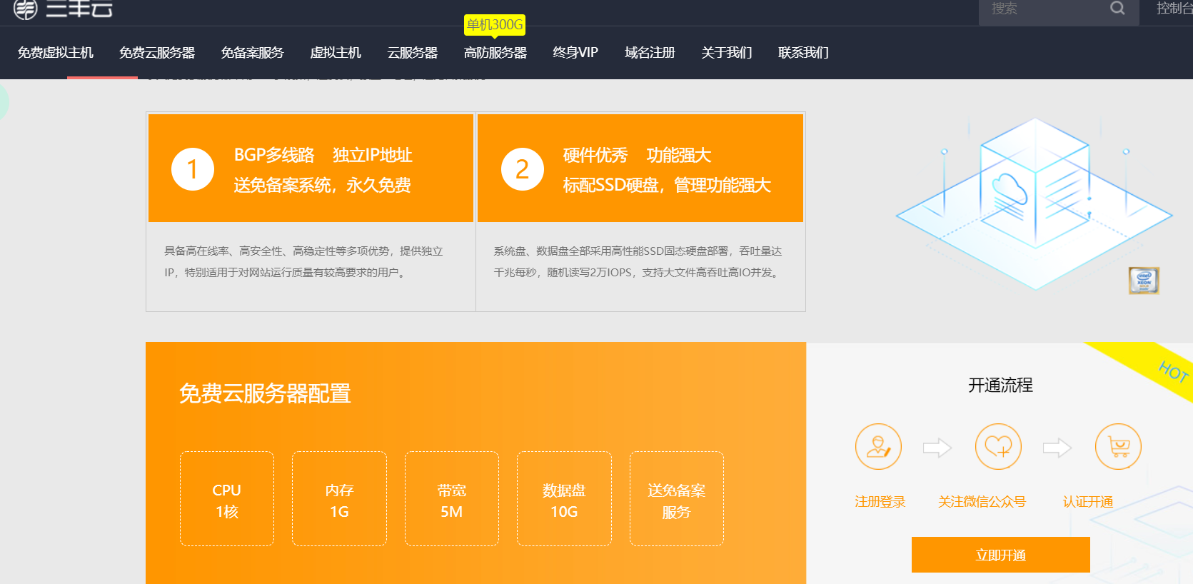Screen dimensions: 1193x584
Task: Open the 免费云服务器 menu item
Action: 157,53
